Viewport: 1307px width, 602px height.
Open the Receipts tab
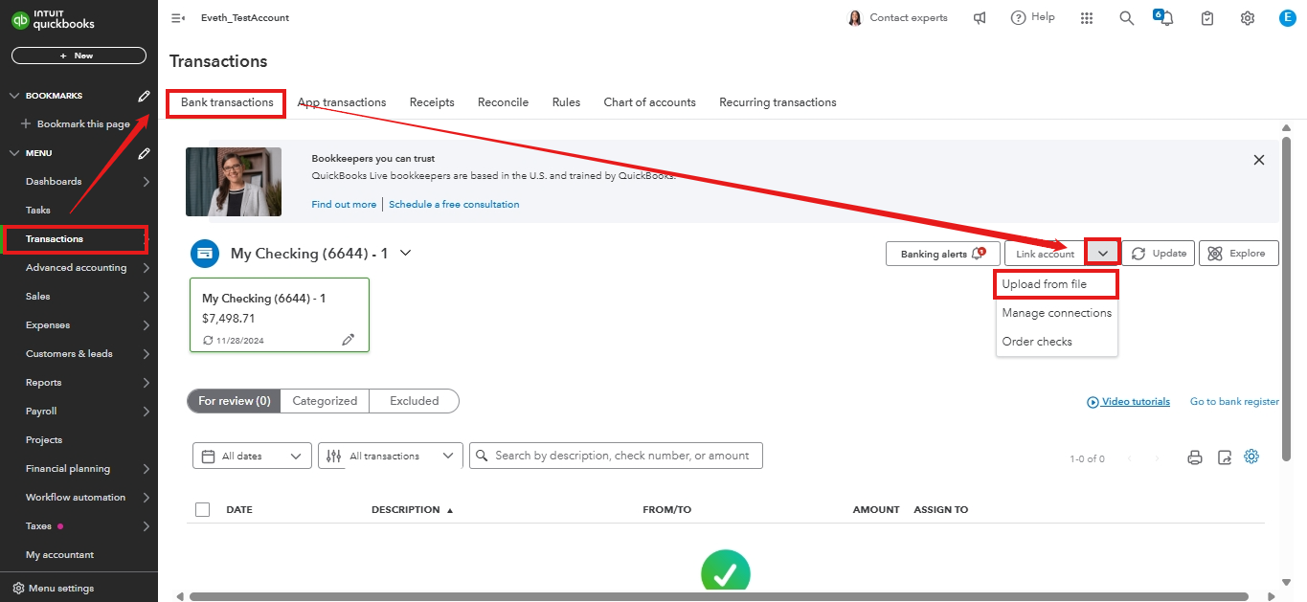pos(432,102)
